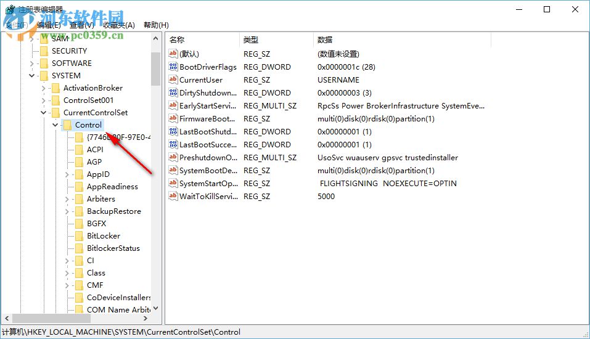Expand the CI key
The width and height of the screenshot is (590, 339).
point(67,261)
